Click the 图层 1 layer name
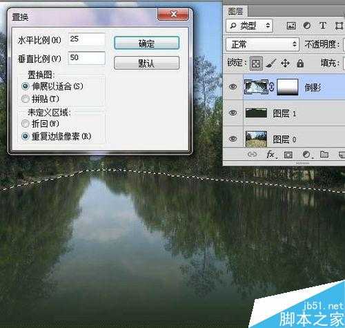The height and width of the screenshot is (328, 345). (x=284, y=113)
